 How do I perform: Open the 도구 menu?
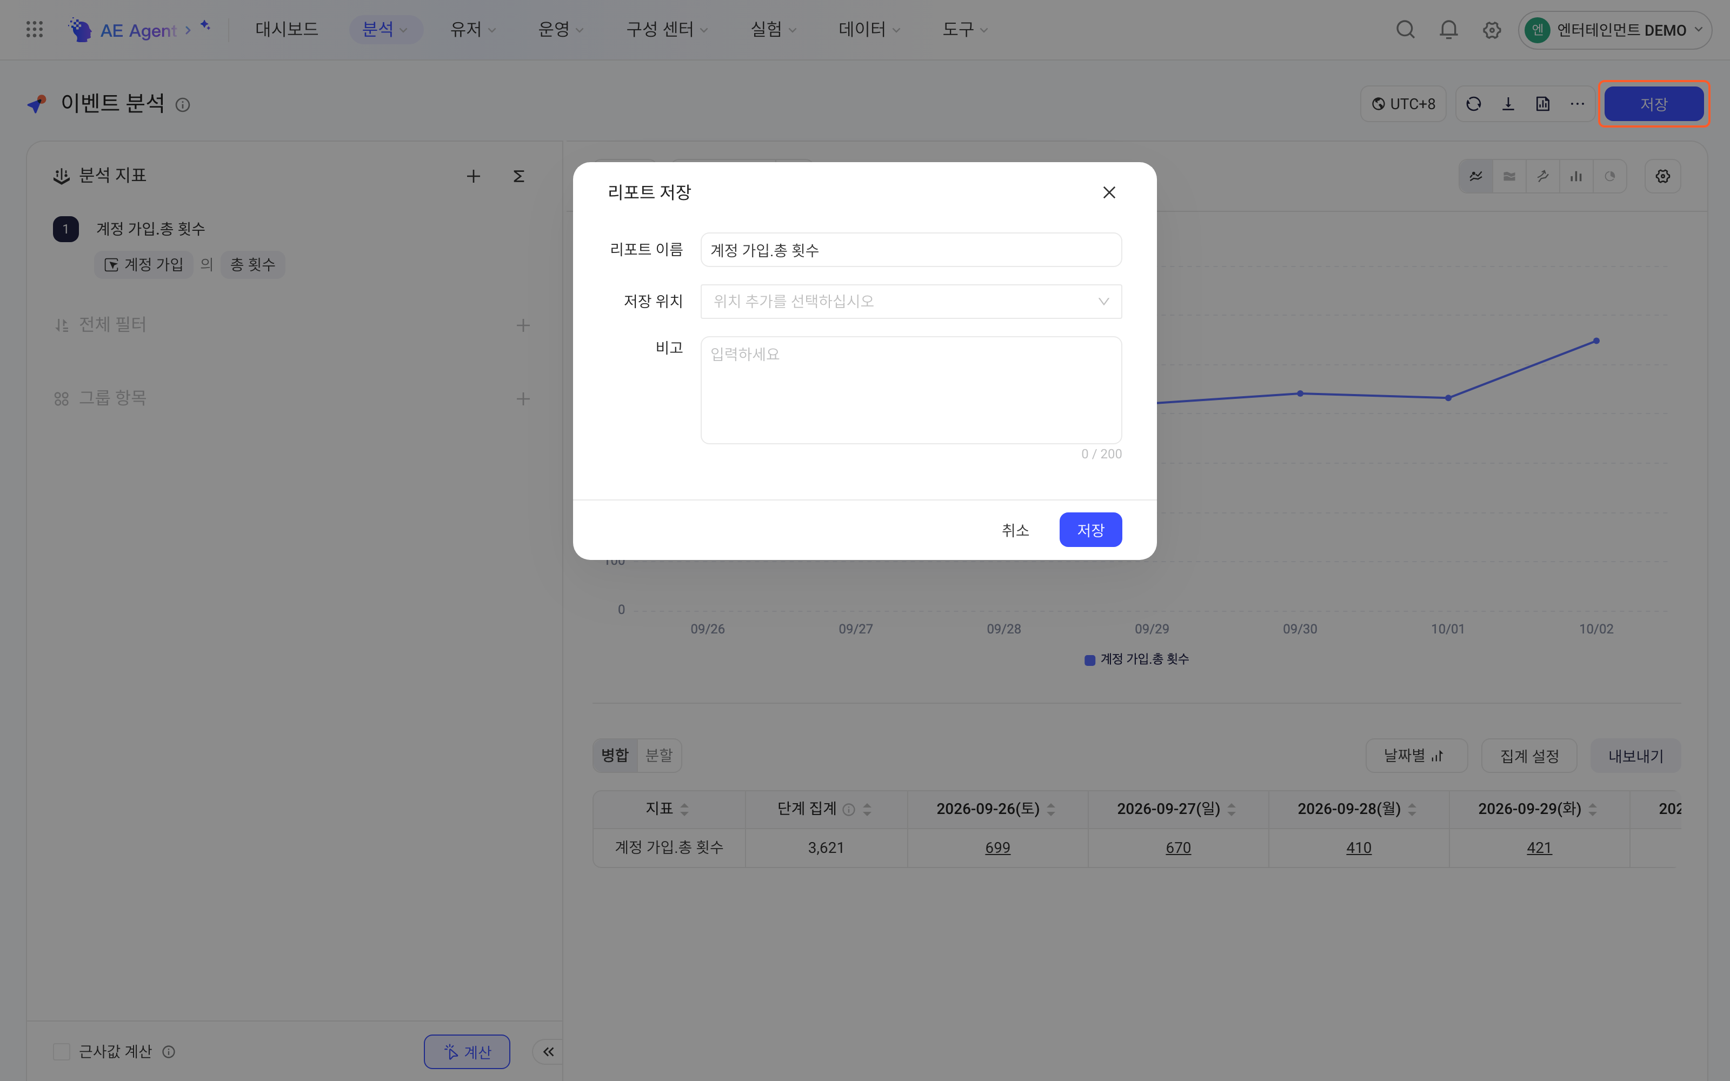964,29
